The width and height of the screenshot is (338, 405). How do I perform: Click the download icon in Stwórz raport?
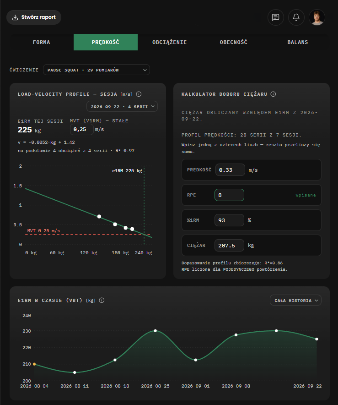click(x=15, y=17)
